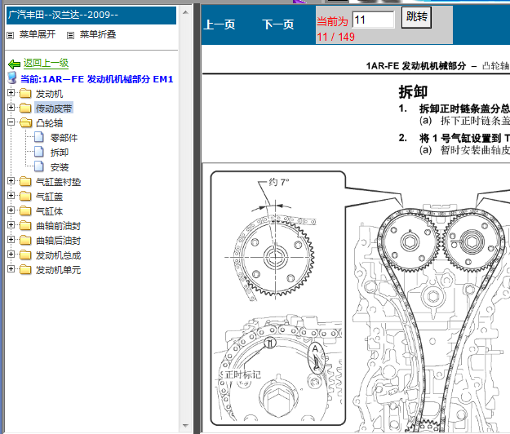This screenshot has height=434, width=510.
Task: Go to previous page with 上一页
Action: point(220,24)
